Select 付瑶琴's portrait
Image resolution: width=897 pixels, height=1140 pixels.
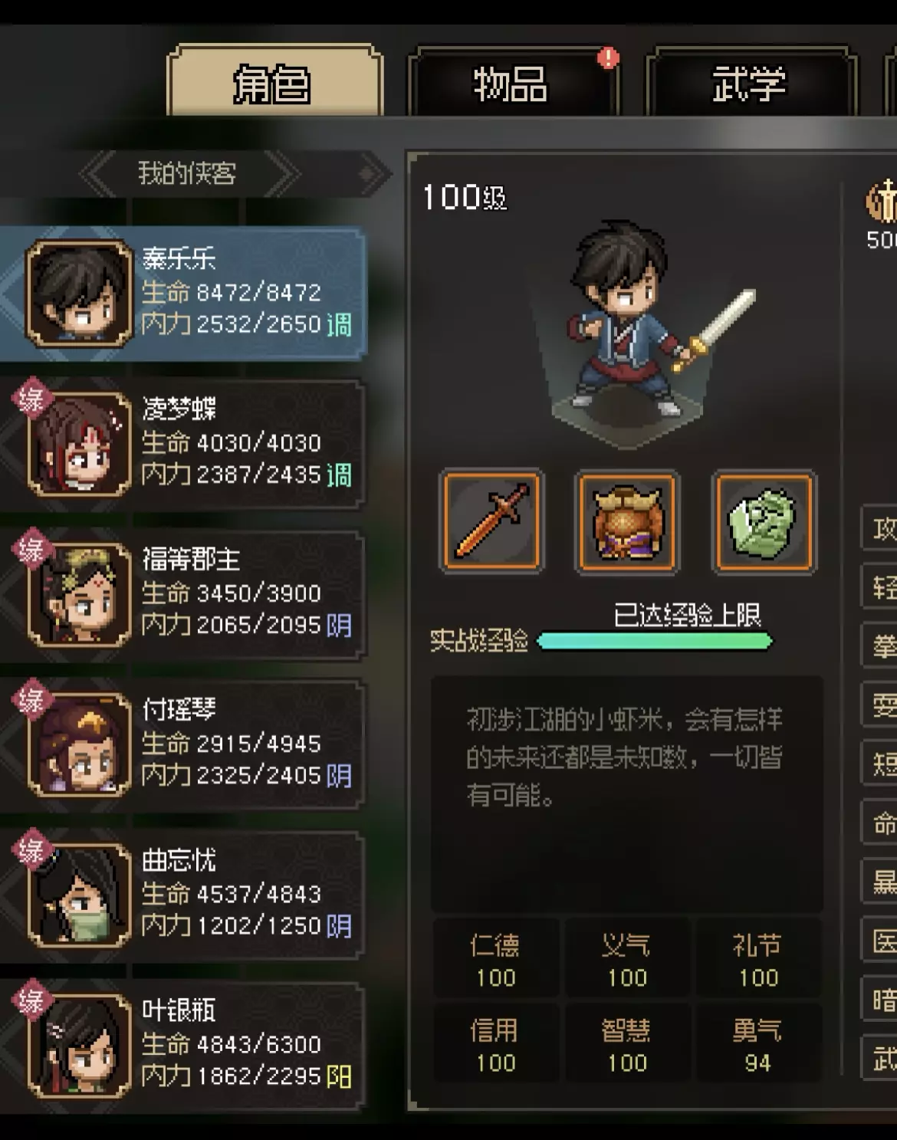[79, 744]
